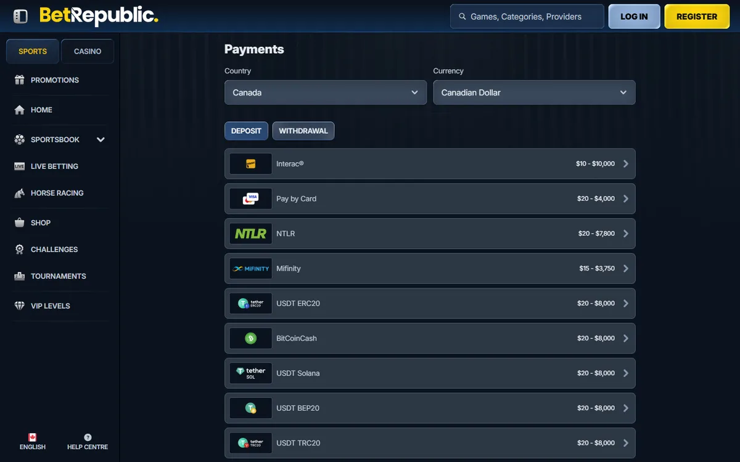
Task: Click the Pay by Card $20 - $4,000 limit
Action: click(596, 198)
